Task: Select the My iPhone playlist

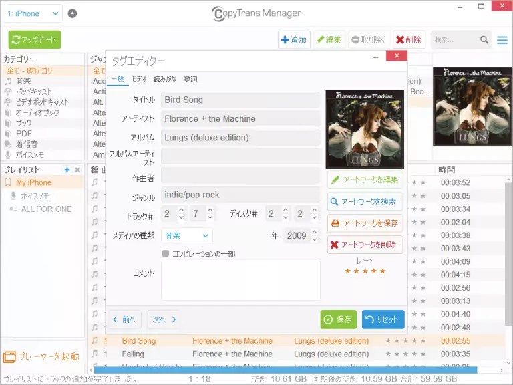Action: tap(44, 182)
